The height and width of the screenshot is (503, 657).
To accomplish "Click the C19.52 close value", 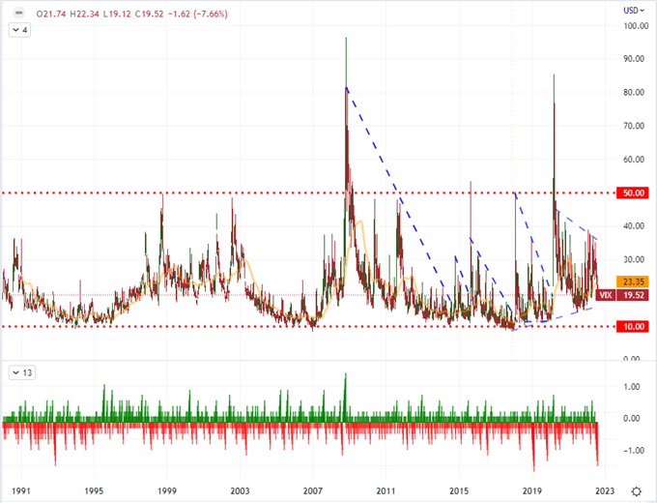I will click(149, 14).
